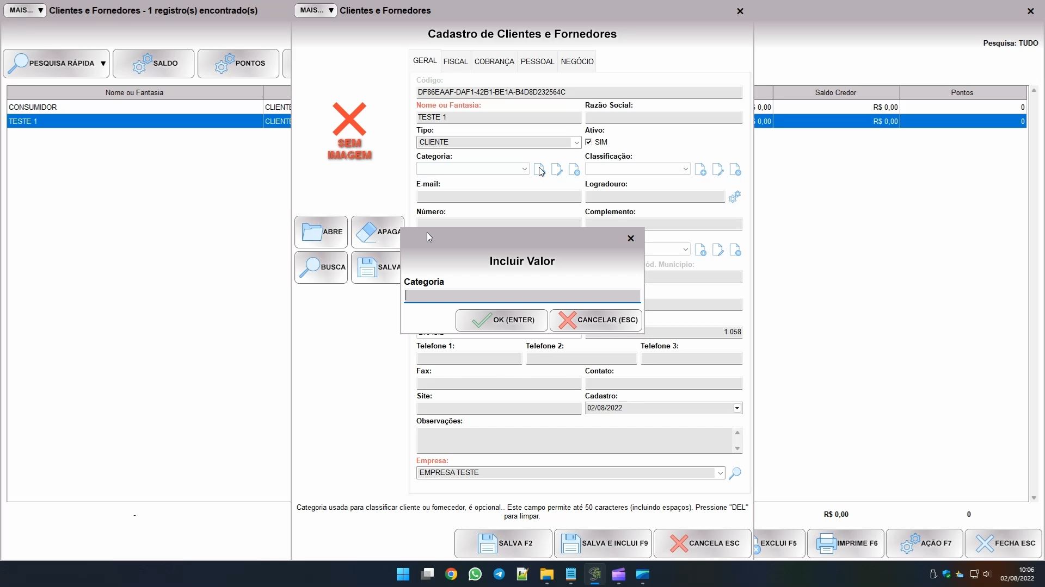The height and width of the screenshot is (587, 1045).
Task: Open the Classificação combo box
Action: click(685, 169)
